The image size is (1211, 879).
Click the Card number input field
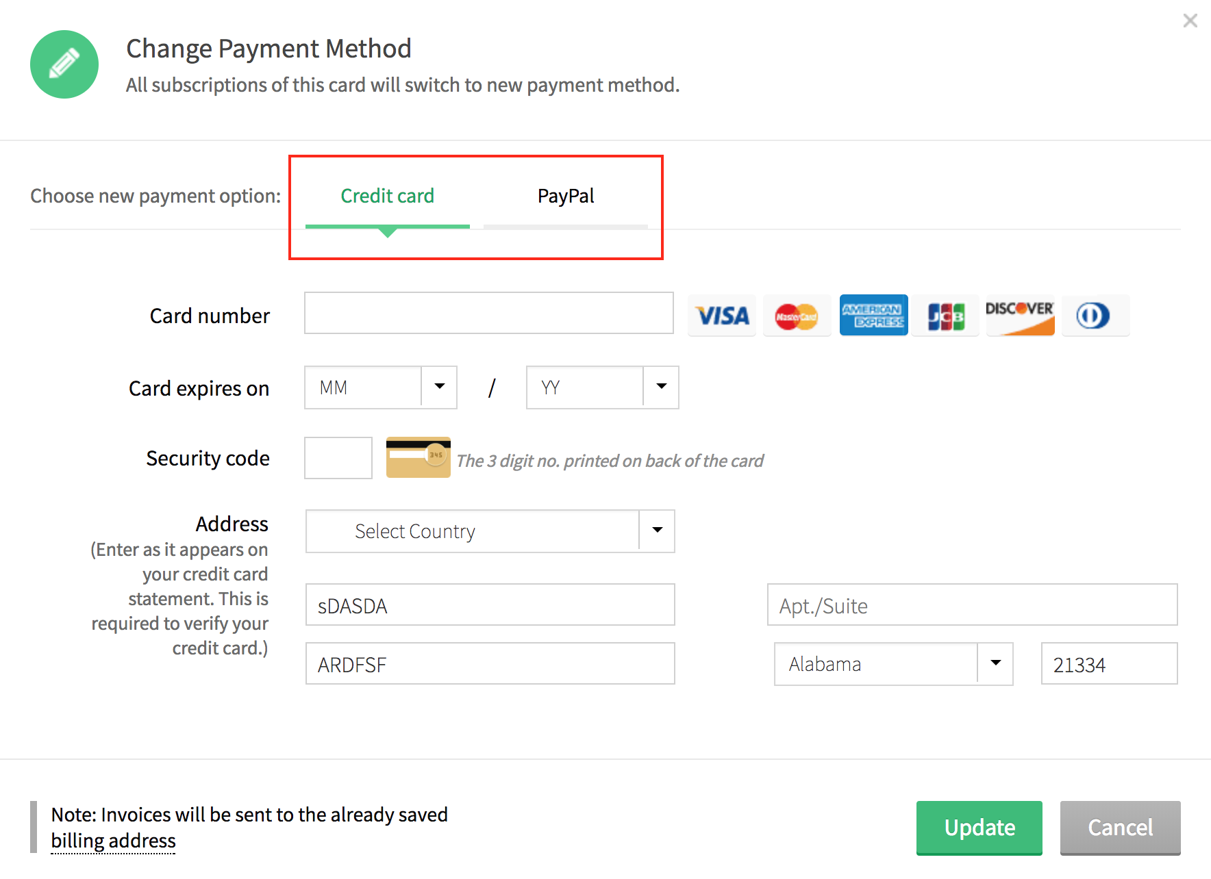488,313
